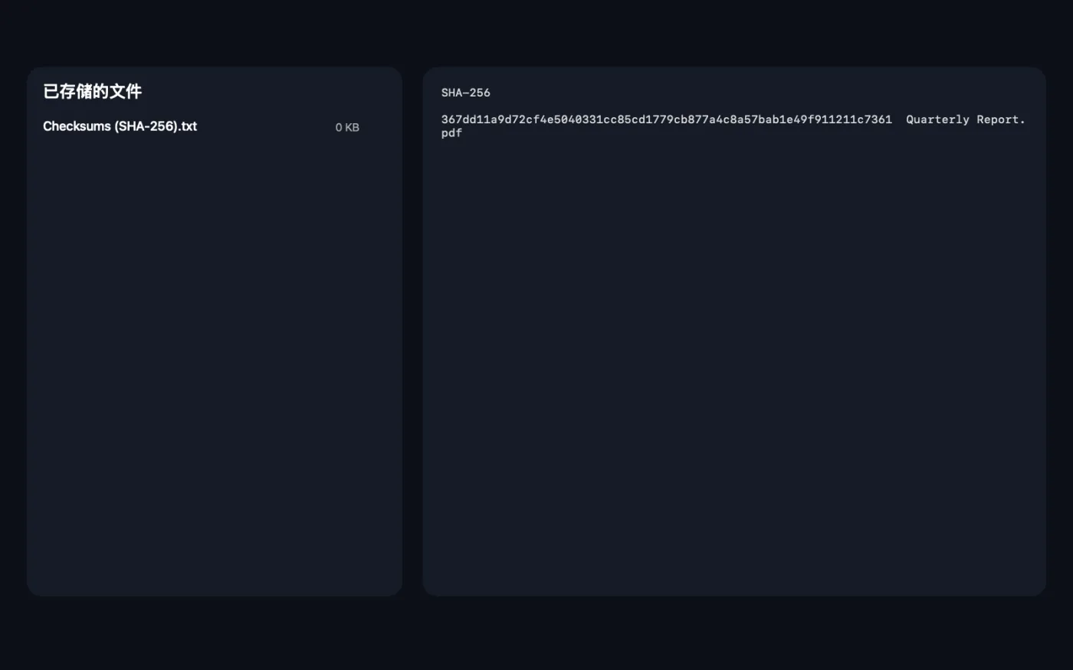Click the 0 KB file size label
This screenshot has width=1073, height=670.
pos(347,128)
